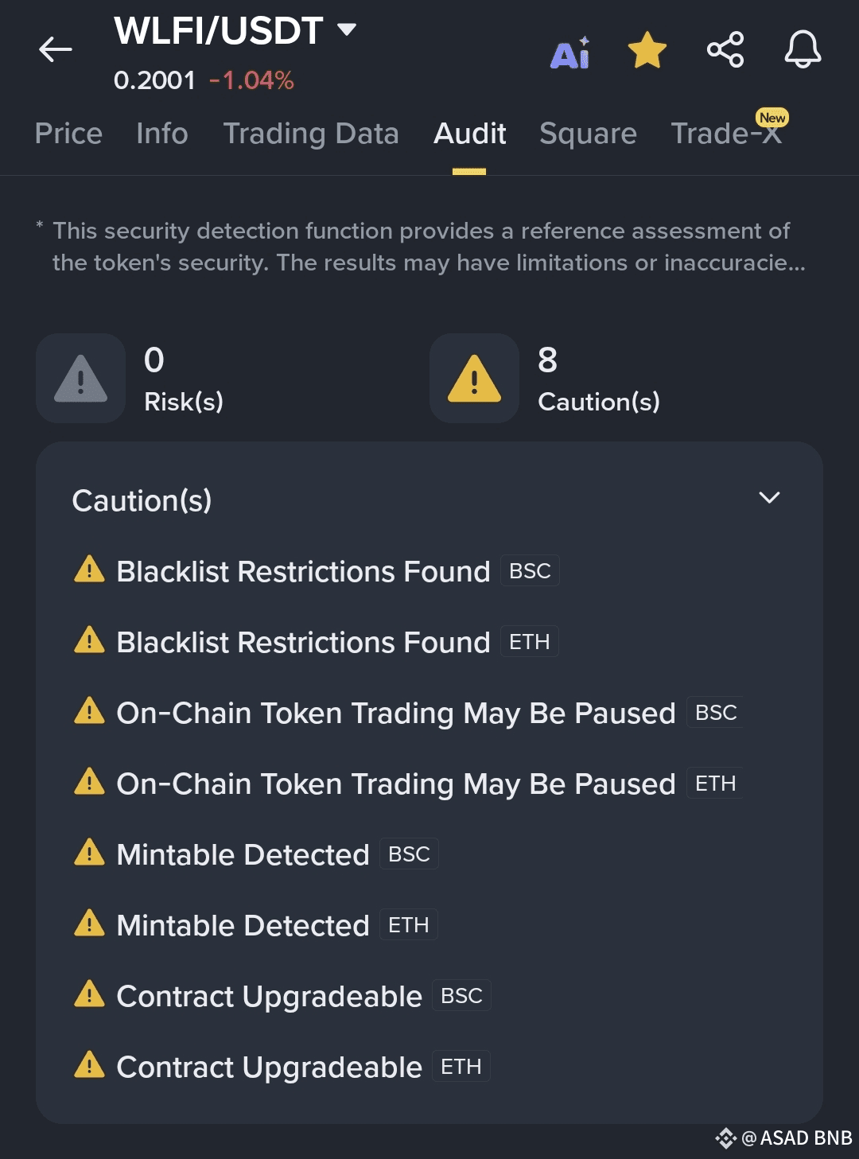Open the WLFI/USDT pair dropdown arrow
859x1159 pixels.
tap(347, 30)
